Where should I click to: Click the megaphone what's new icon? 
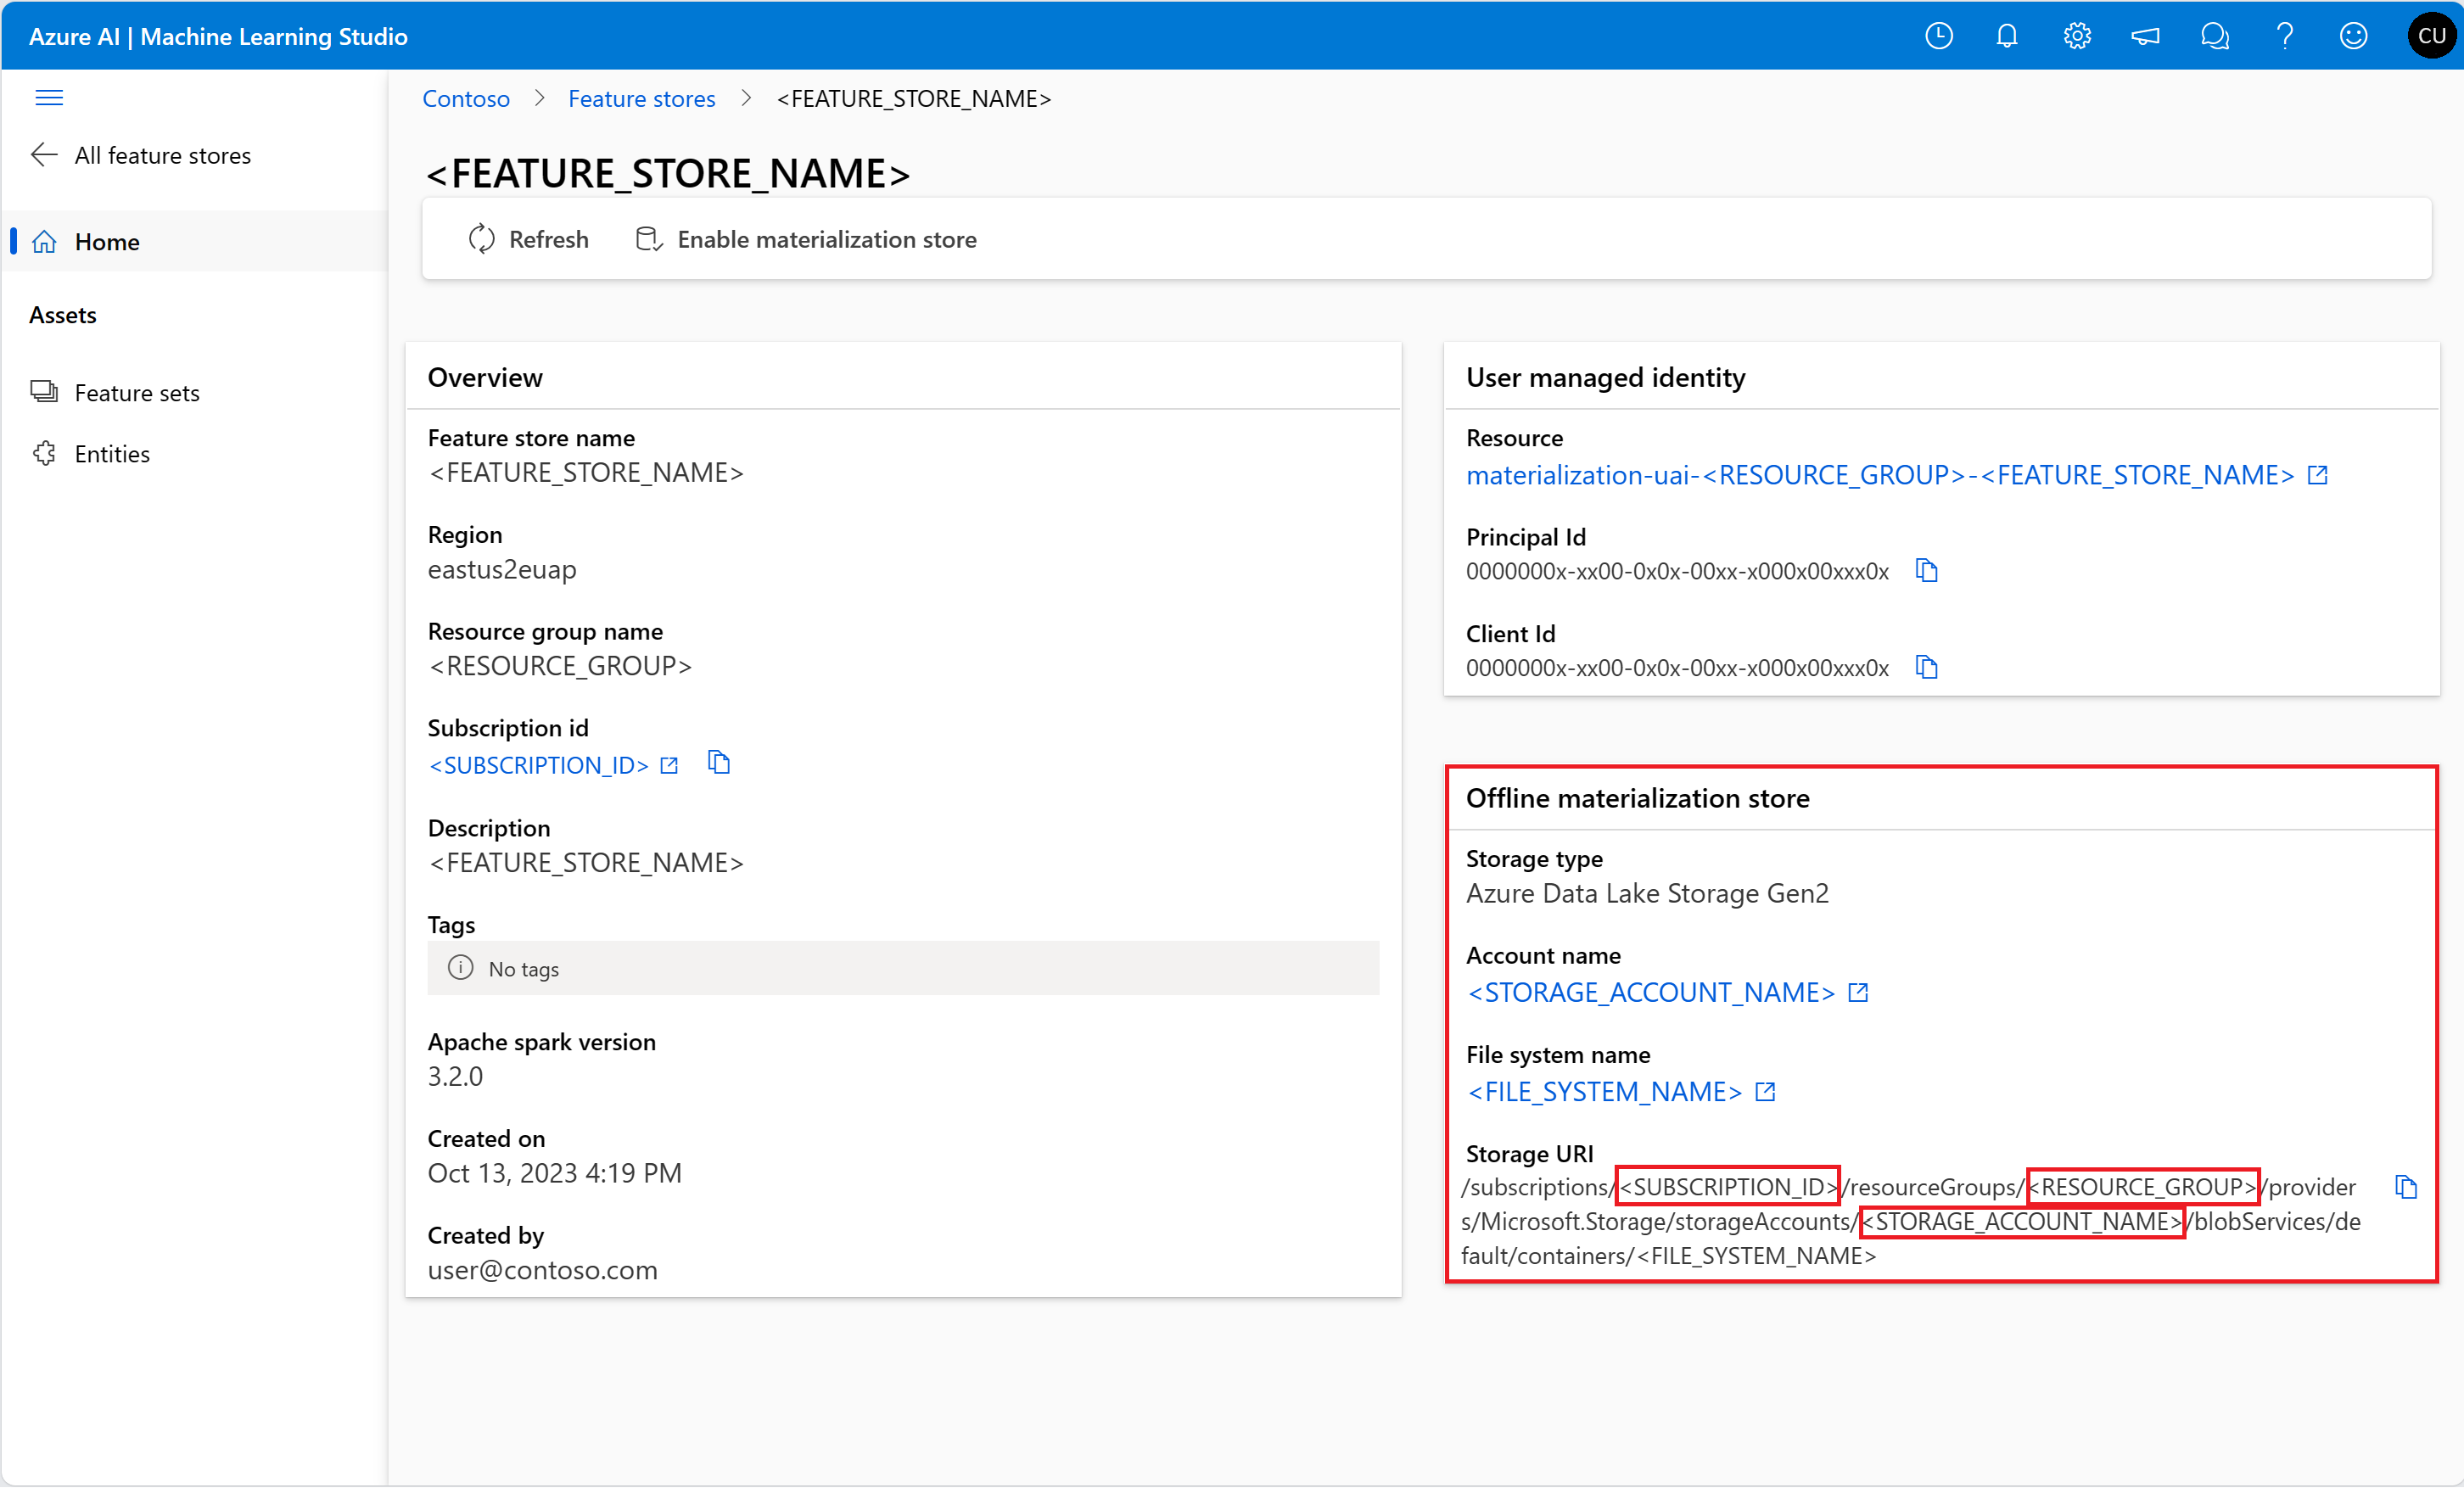click(2145, 37)
